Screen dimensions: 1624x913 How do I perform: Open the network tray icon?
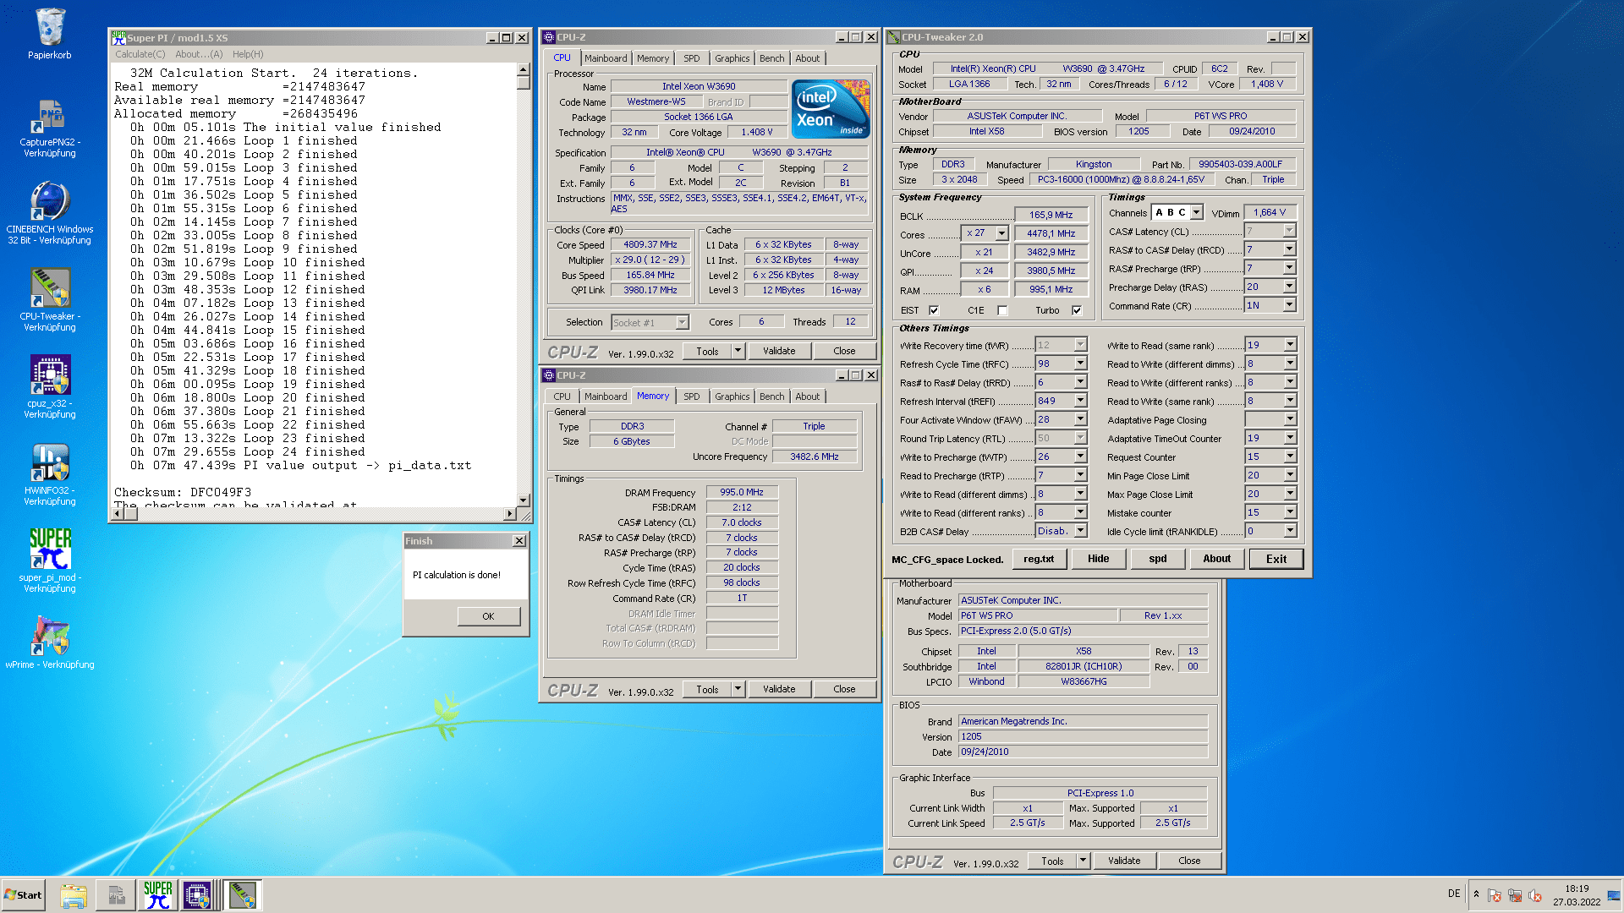click(1515, 895)
